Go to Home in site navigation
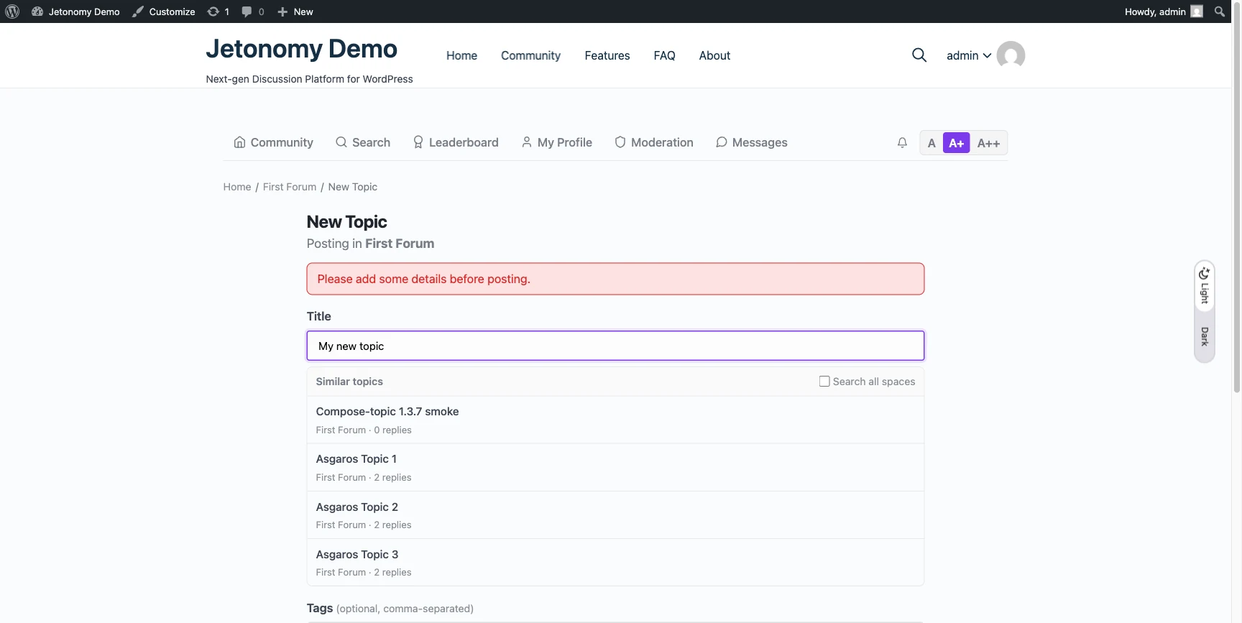The height and width of the screenshot is (623, 1242). click(x=461, y=55)
